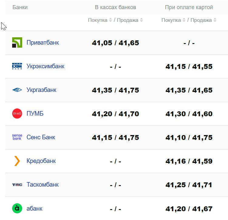Image resolution: width=228 pixels, height=220 pixels.
Task: Open the Укргазбанк link
Action: [42, 90]
